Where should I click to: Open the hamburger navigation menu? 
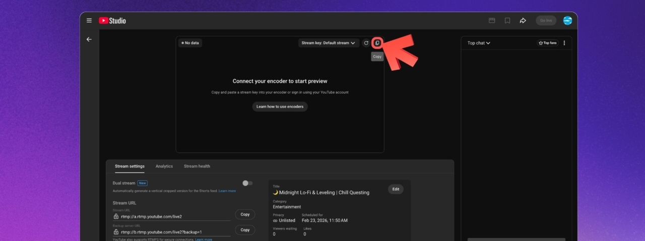pyautogui.click(x=89, y=21)
